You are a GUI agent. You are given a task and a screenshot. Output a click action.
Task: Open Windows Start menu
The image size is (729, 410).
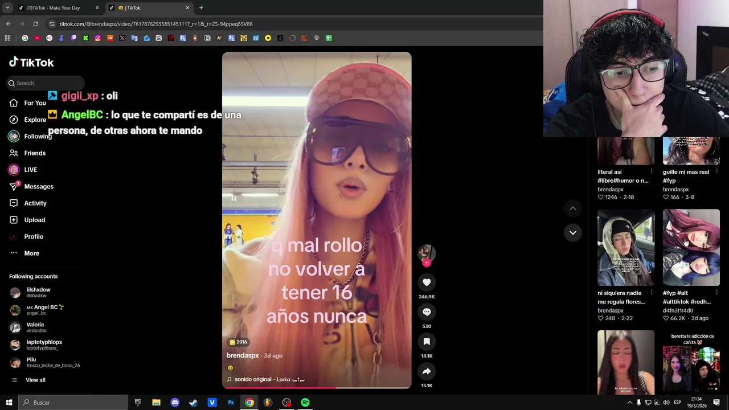[9, 403]
